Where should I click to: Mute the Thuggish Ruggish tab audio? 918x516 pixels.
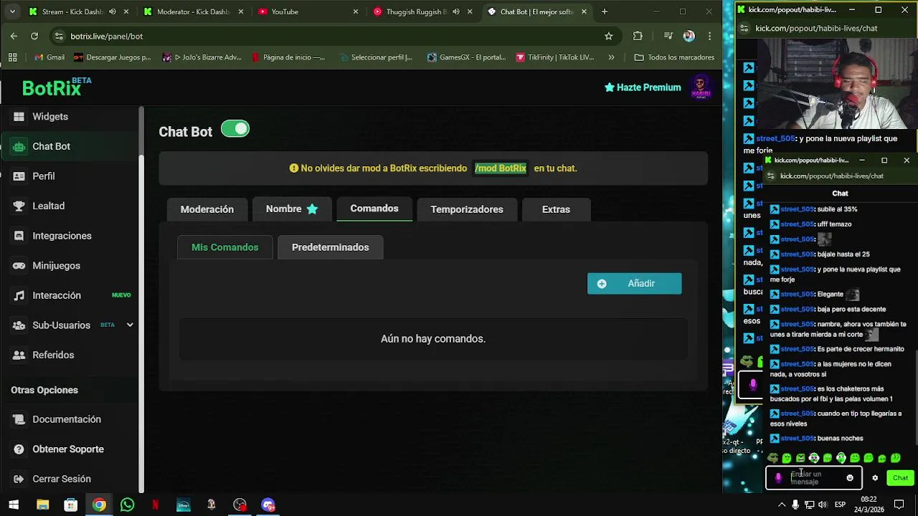(x=456, y=11)
